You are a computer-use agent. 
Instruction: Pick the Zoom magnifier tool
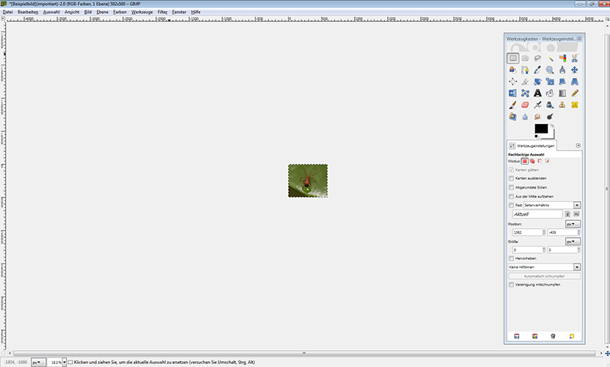coord(550,70)
